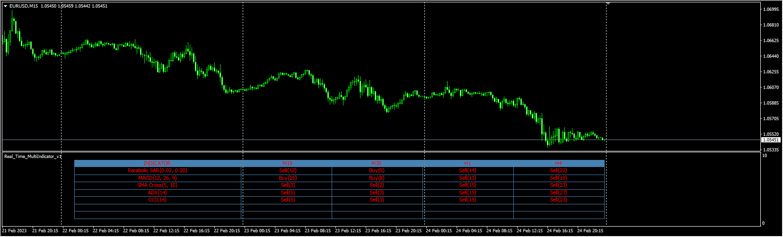Click the 24 Feb 00:15 time axis label
This screenshot has width=783, height=237.
point(439,231)
